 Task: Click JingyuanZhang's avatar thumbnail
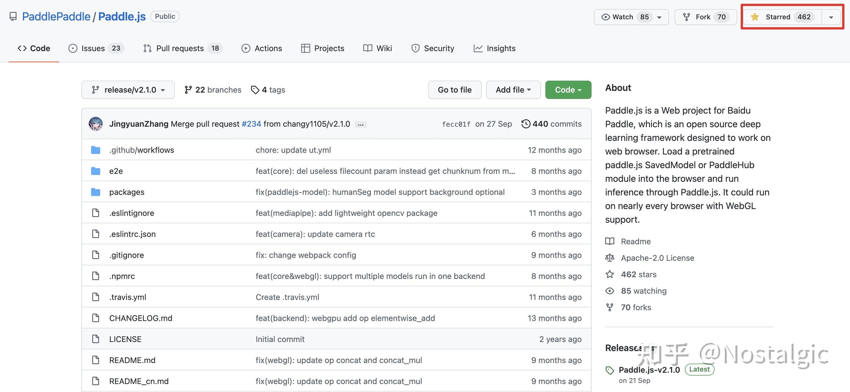point(96,124)
